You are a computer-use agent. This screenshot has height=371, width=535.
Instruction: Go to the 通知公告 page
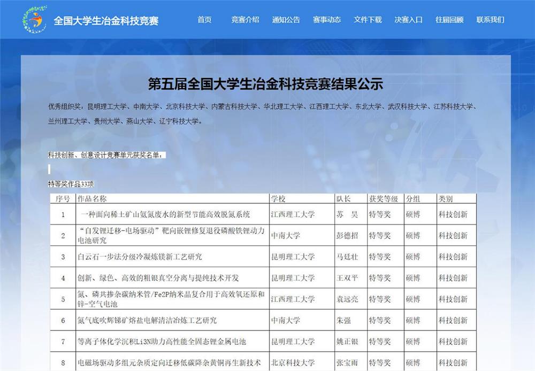286,20
